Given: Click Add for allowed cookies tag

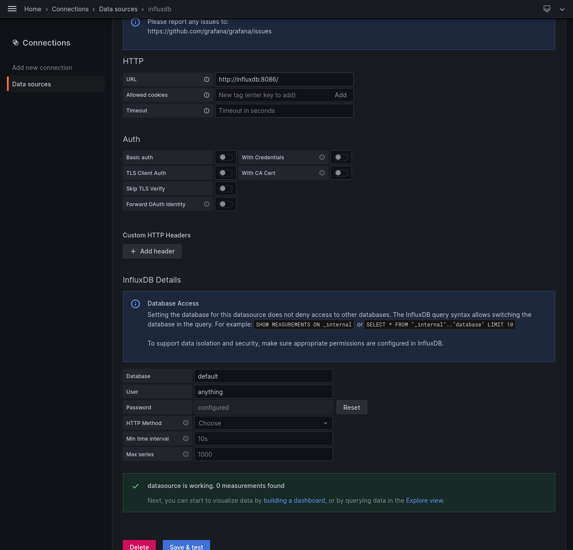Looking at the screenshot, I should [341, 95].
